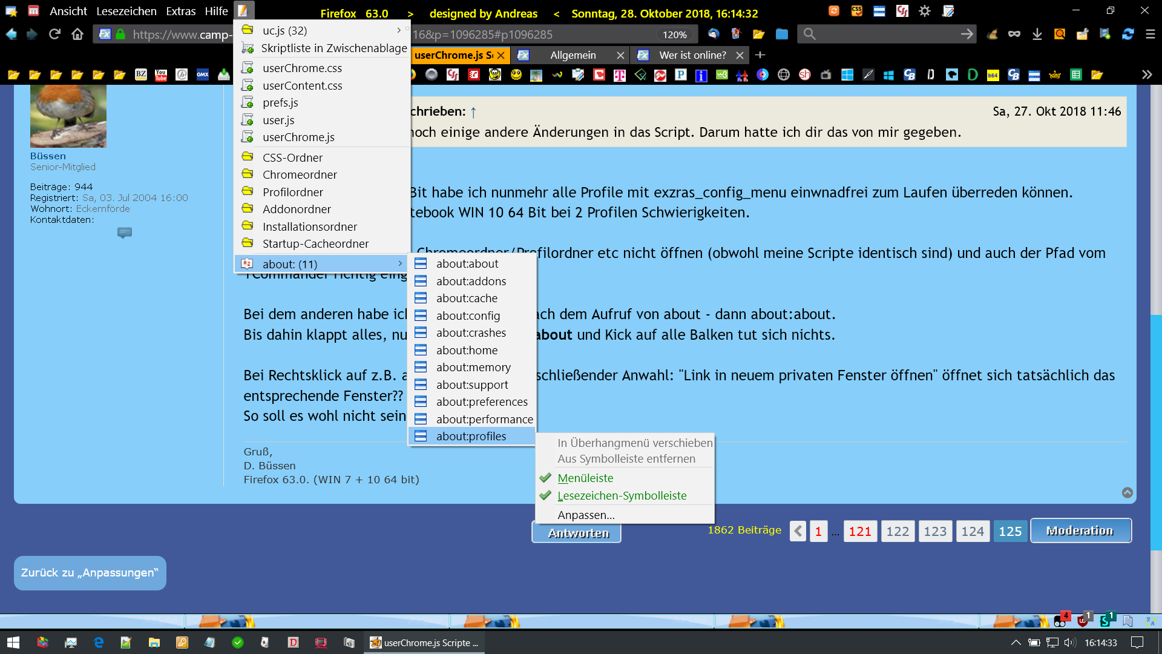1162x654 pixels.
Task: Open the hamburger application menu
Action: tap(1150, 35)
